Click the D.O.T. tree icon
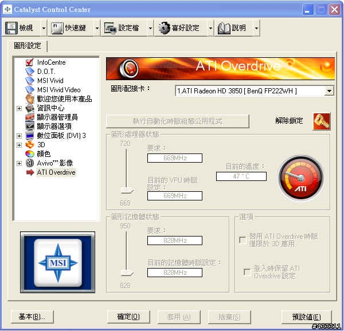344x331 pixels. coord(30,72)
